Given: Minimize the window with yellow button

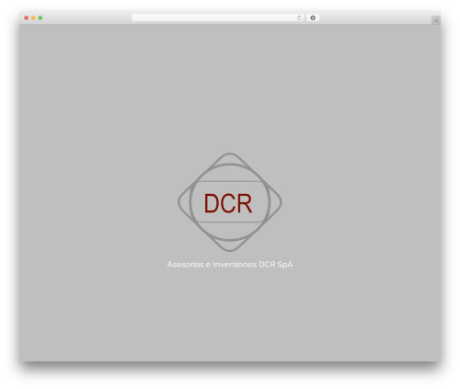Looking at the screenshot, I should (x=33, y=17).
